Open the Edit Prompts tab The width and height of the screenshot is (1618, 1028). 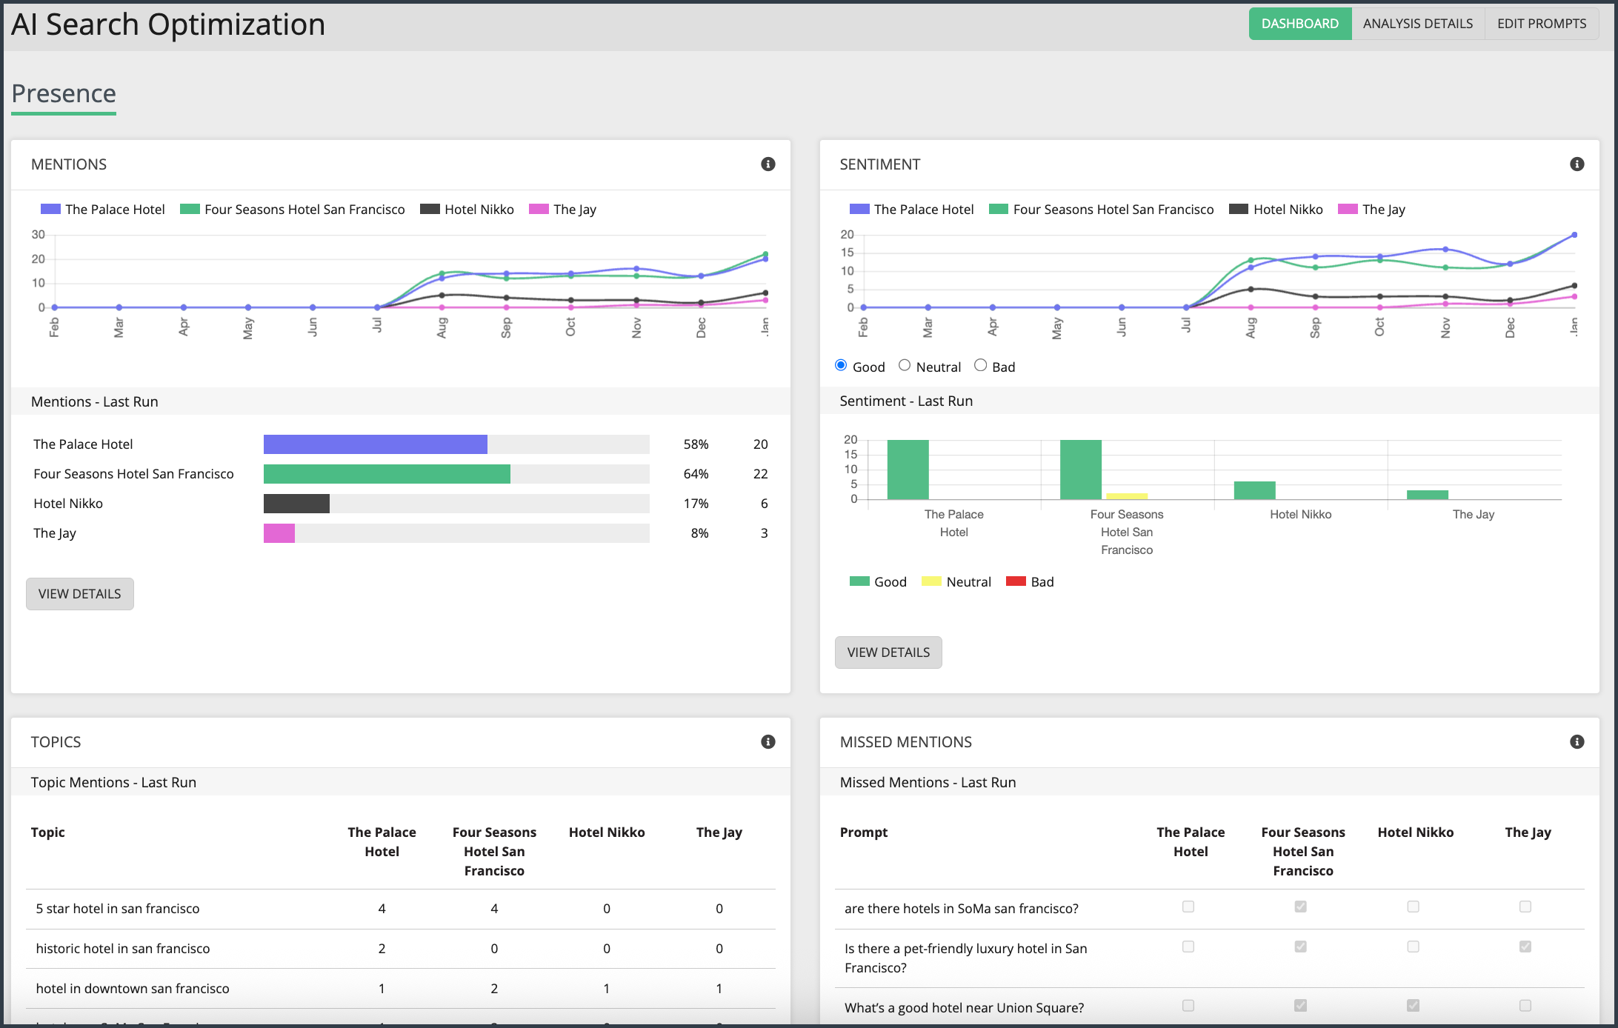(x=1541, y=24)
